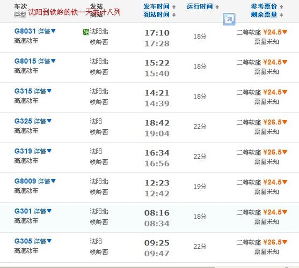Click 票量未知 in the G305 row
The width and height of the screenshot is (299, 268).
tap(267, 252)
